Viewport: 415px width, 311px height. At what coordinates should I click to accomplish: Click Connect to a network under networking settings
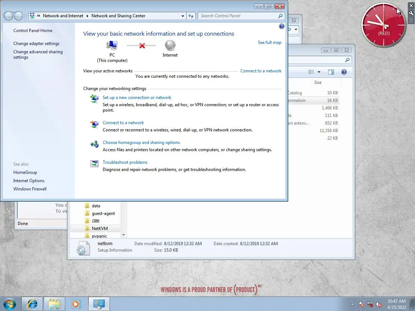123,123
